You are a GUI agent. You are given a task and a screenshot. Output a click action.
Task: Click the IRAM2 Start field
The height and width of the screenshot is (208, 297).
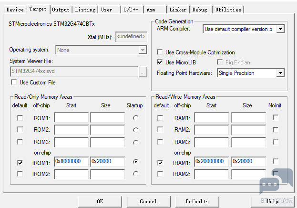[x=212, y=174]
